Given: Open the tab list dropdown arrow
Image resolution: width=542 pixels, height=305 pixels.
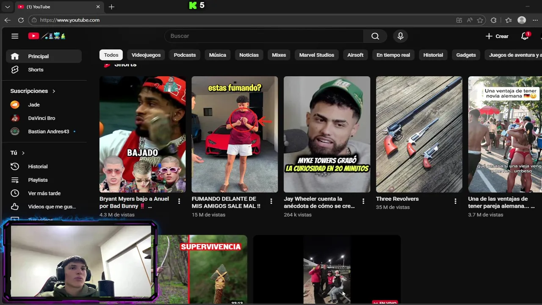Looking at the screenshot, I should (7, 7).
